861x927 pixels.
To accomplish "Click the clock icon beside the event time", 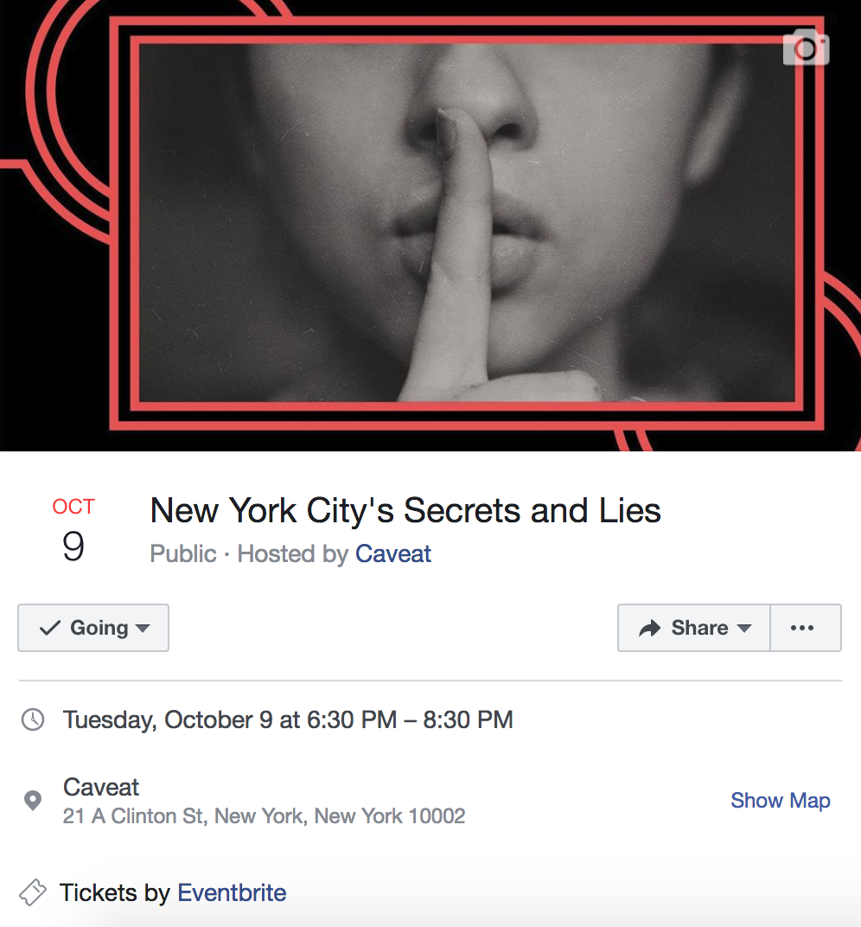I will [x=32, y=719].
